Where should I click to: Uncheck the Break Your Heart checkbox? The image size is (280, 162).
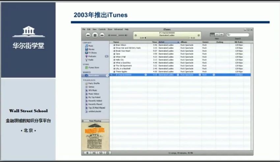coord(114,51)
